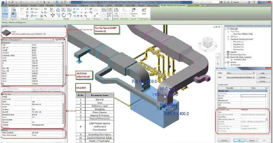Open the Architecture ribbon tab

pos(13,6)
